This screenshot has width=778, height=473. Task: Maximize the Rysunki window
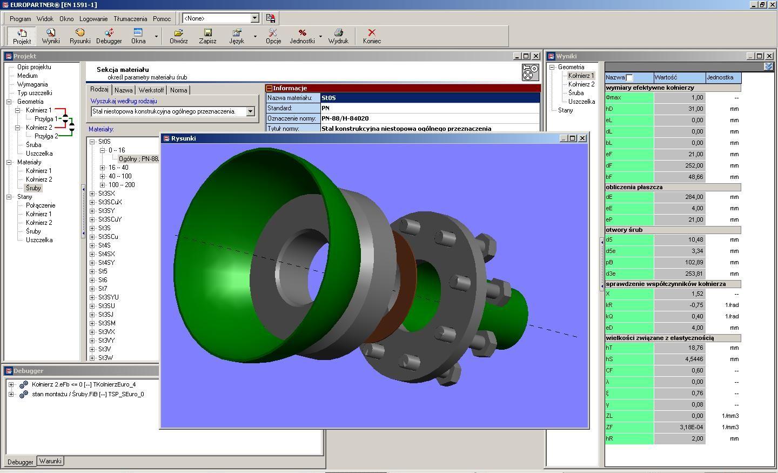click(x=573, y=138)
